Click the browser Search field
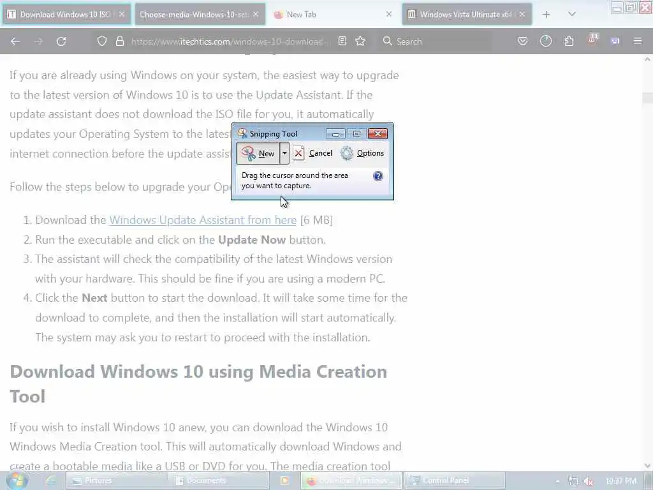 coord(435,41)
